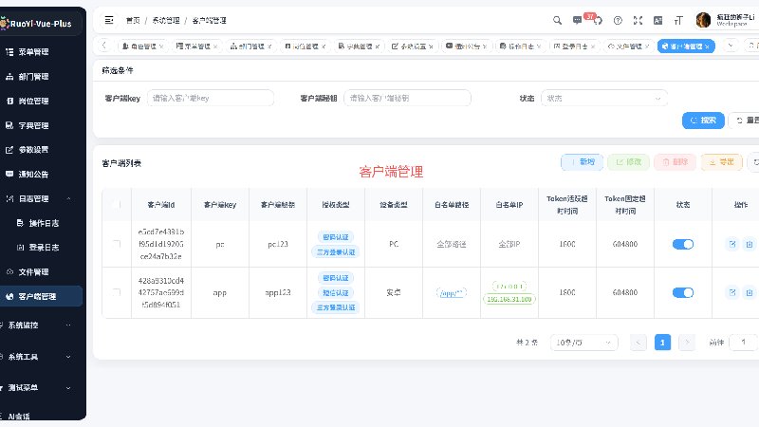
Task: Click the 导出 button
Action: [721, 162]
